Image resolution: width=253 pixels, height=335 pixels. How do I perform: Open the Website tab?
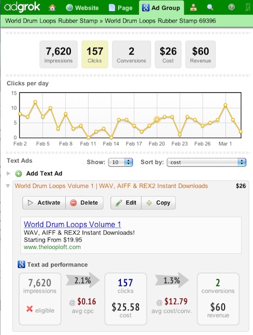point(82,8)
